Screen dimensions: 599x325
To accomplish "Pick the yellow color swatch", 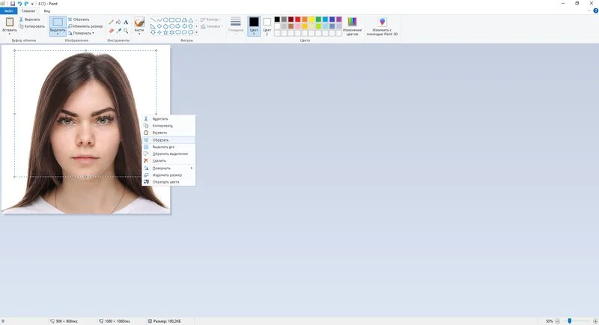I will tap(311, 19).
